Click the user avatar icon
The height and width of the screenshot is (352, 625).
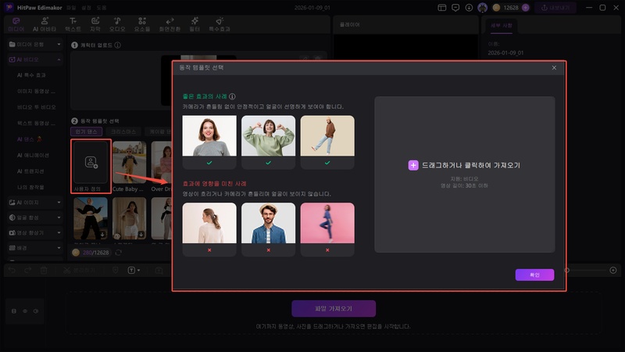482,8
